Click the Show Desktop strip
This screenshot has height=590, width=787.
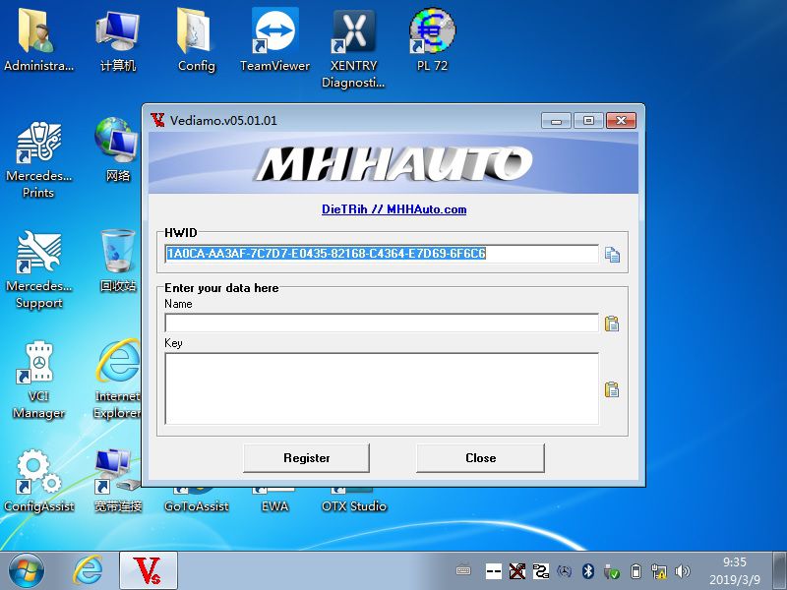(x=779, y=571)
